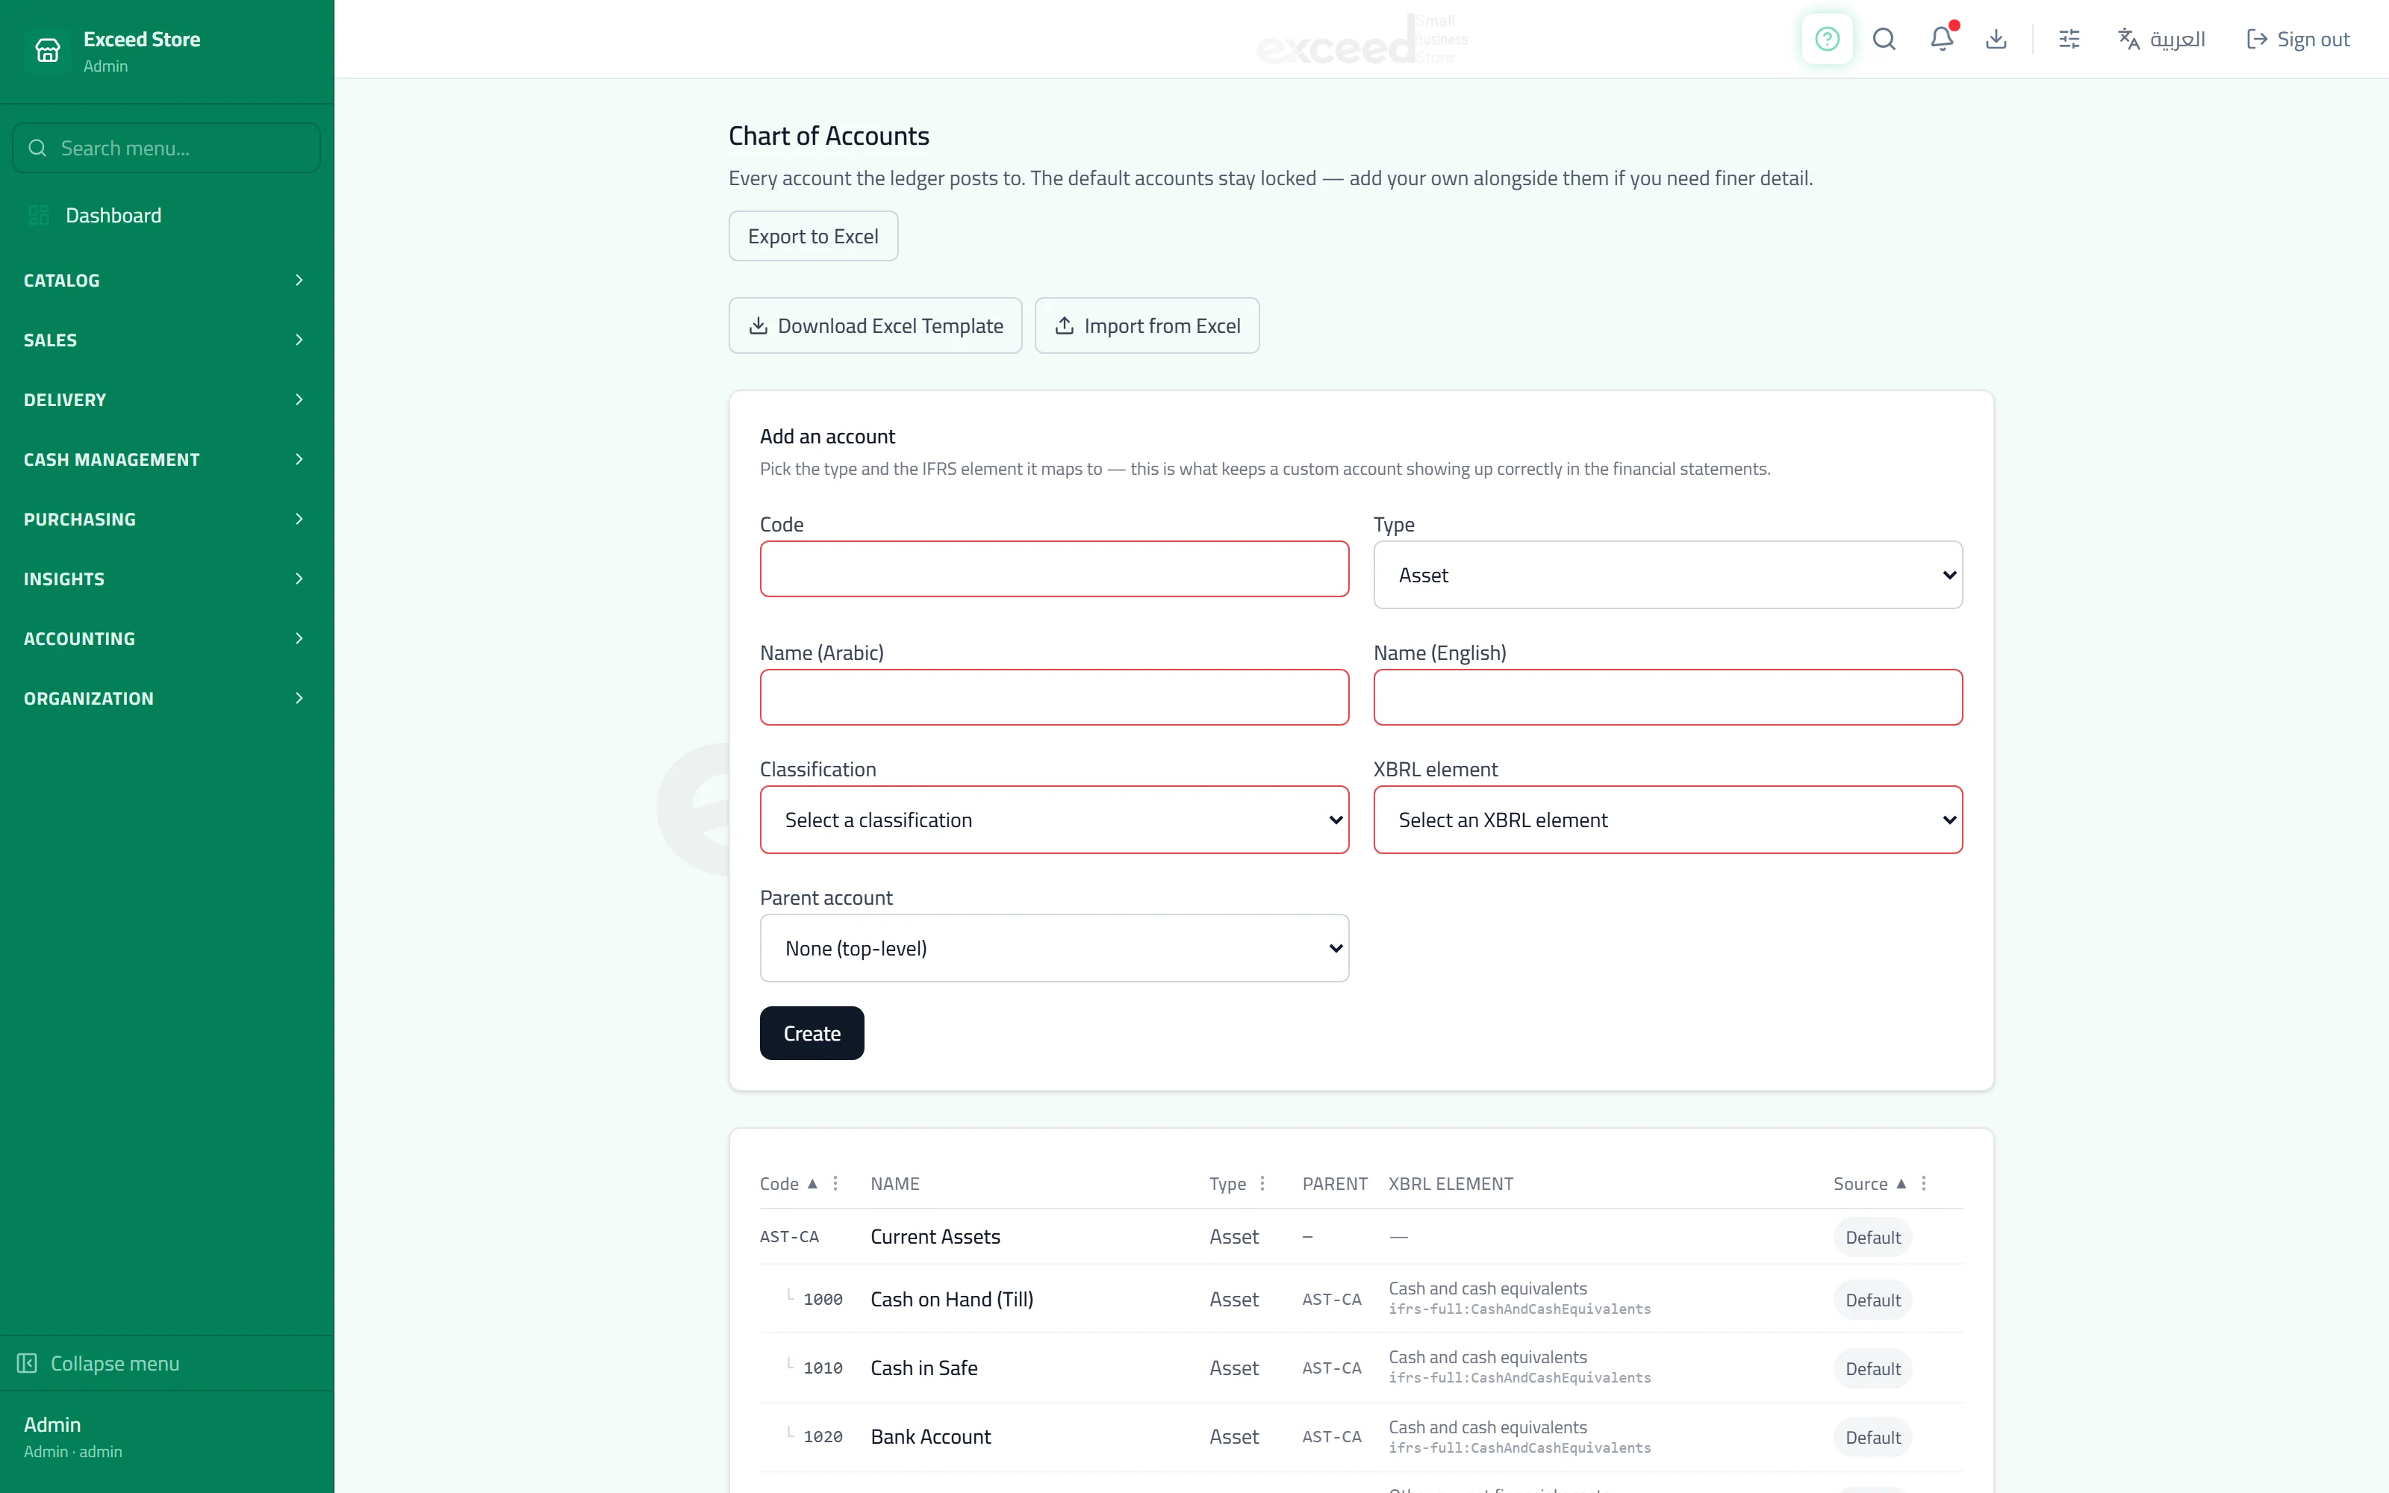Expand the ACCOUNTING menu section
The width and height of the screenshot is (2389, 1493).
coord(166,639)
